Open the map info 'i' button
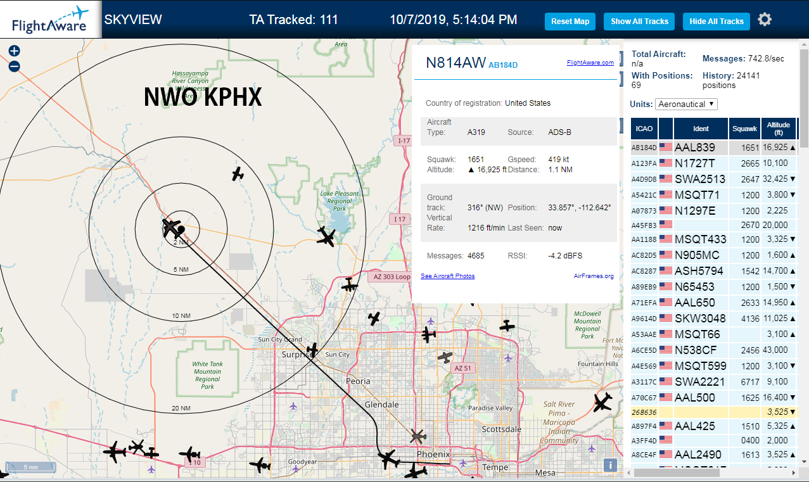 coord(610,465)
